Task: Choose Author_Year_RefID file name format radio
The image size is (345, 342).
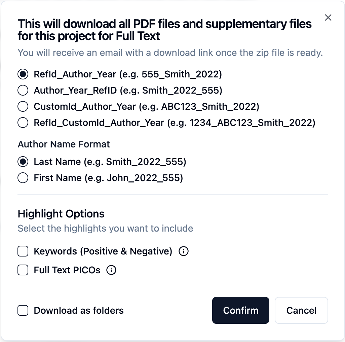Action: pos(23,91)
